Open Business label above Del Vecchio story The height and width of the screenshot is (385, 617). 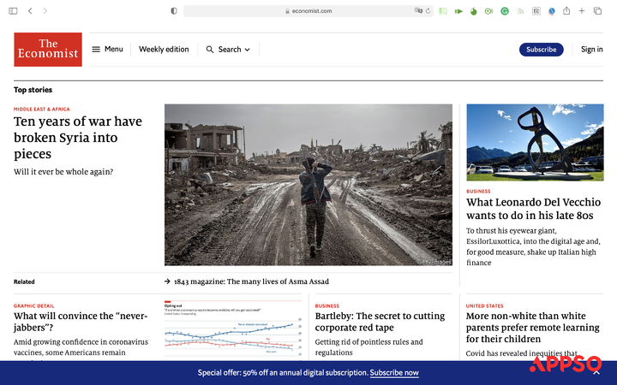478,192
